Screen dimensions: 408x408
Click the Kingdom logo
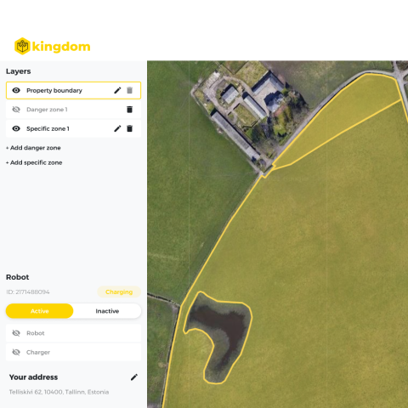click(53, 46)
